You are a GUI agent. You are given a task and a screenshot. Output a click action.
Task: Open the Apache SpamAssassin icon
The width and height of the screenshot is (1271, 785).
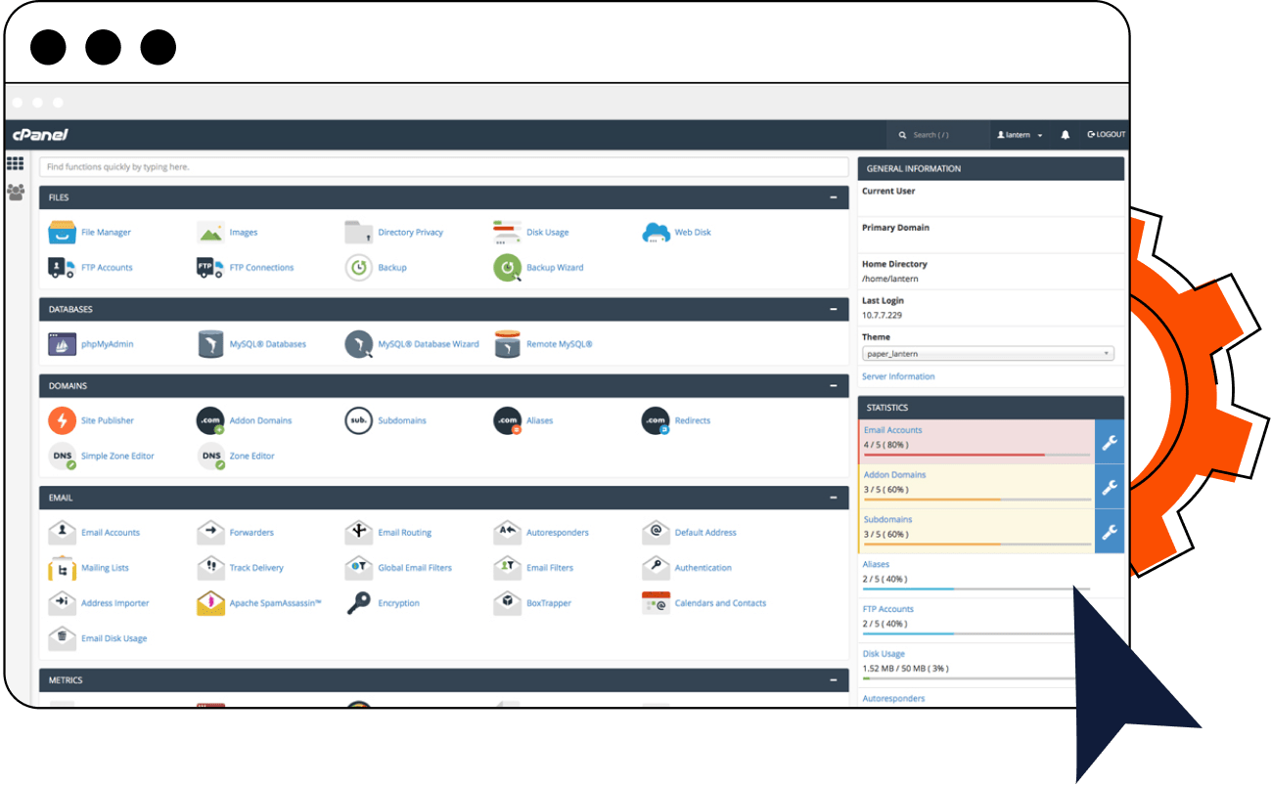(210, 603)
